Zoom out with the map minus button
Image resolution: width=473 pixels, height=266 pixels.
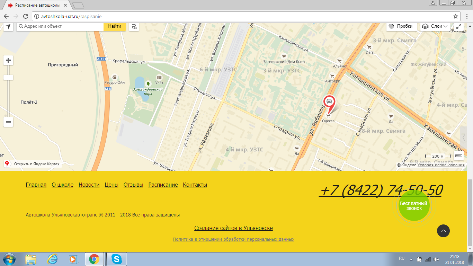point(8,122)
